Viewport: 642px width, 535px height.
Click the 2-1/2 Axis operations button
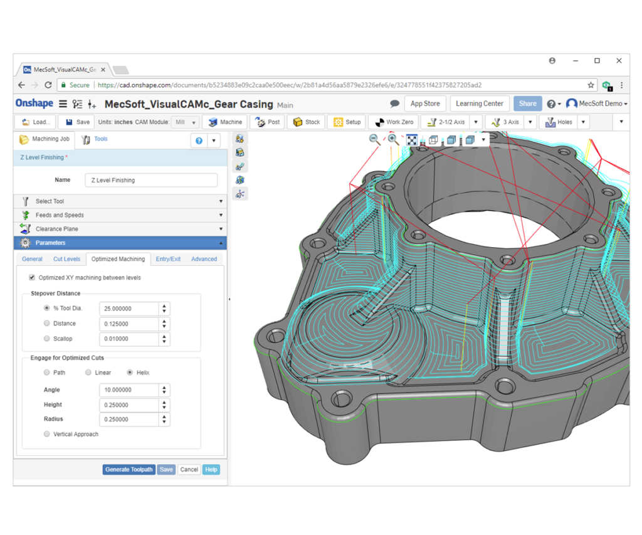click(x=446, y=122)
